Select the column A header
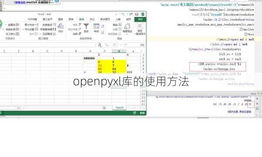 point(133,51)
